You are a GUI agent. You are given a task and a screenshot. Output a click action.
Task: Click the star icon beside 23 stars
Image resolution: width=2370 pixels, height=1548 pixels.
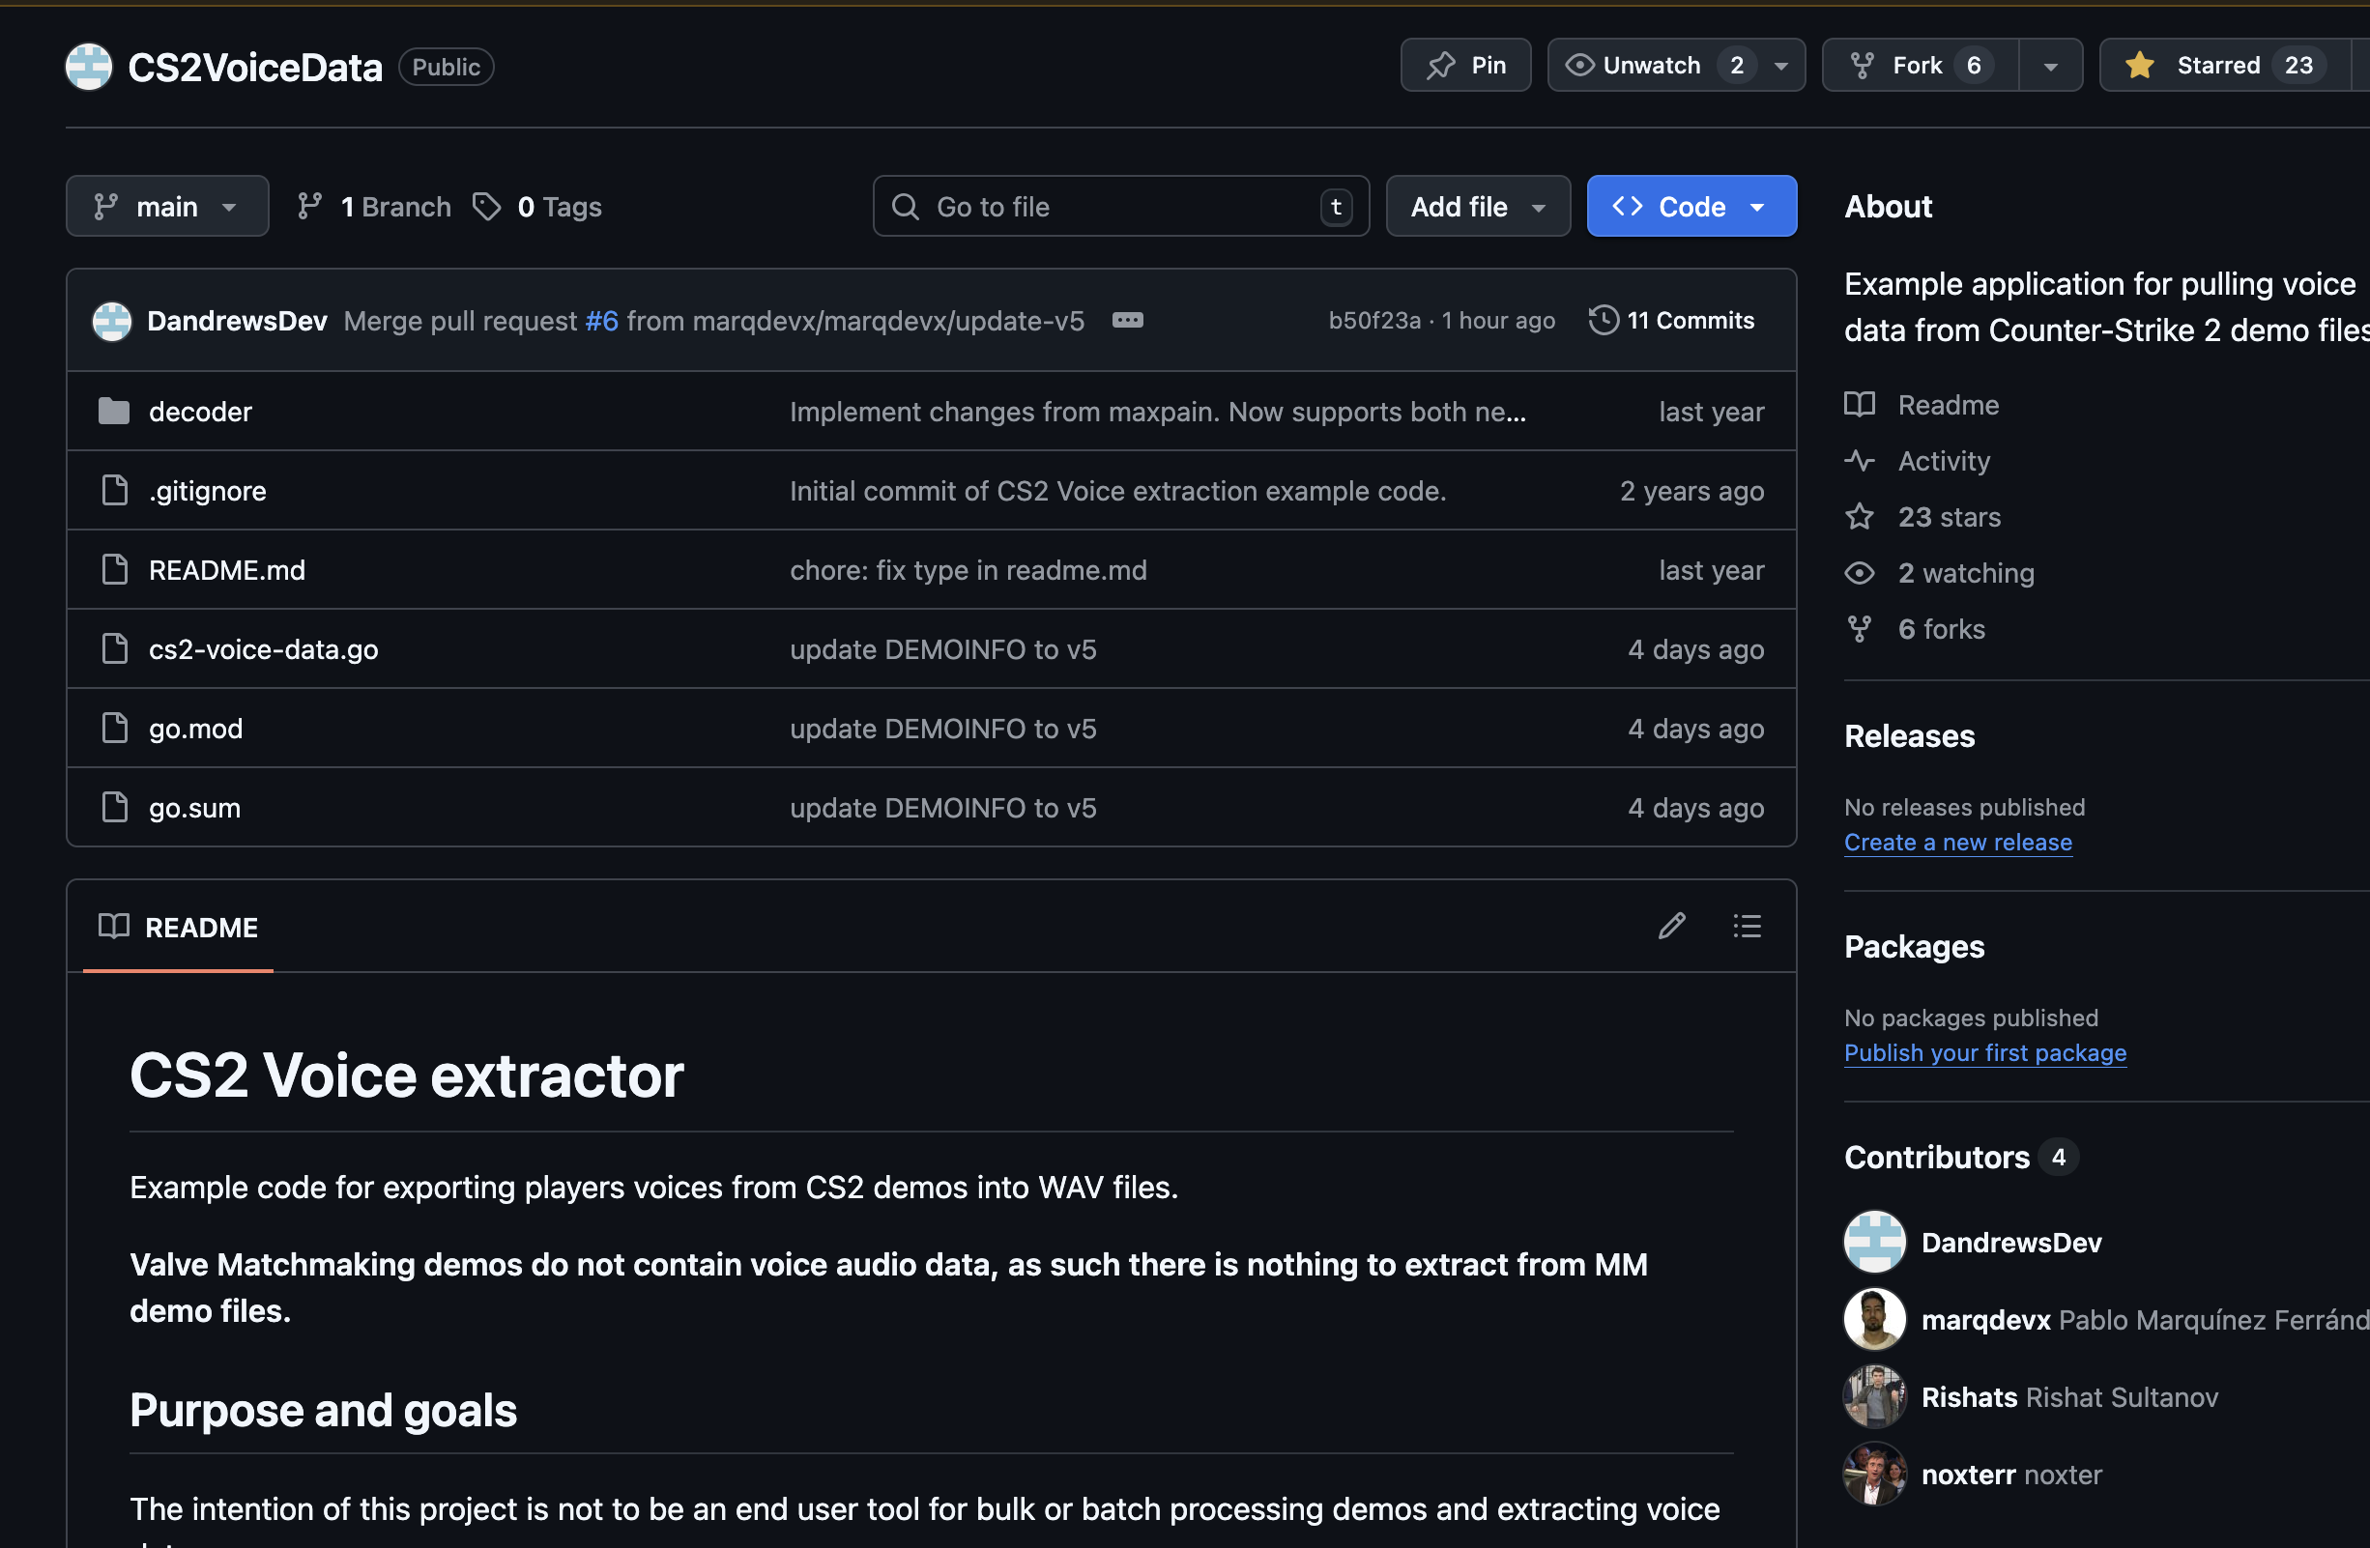[1859, 517]
